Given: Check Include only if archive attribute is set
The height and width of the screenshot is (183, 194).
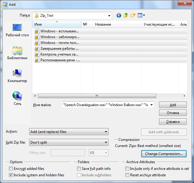Looking at the screenshot, I should tap(127, 169).
